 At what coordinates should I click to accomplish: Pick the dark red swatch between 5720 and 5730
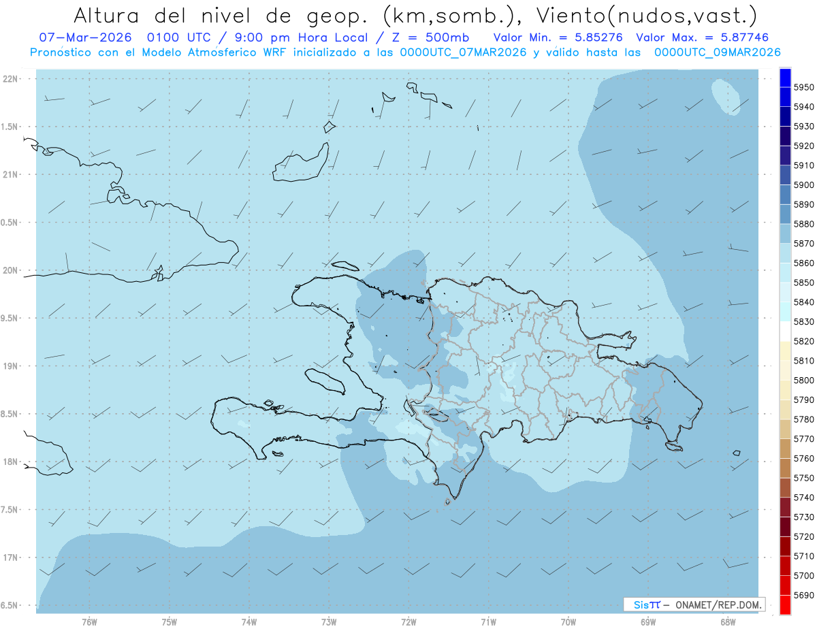[x=785, y=526]
